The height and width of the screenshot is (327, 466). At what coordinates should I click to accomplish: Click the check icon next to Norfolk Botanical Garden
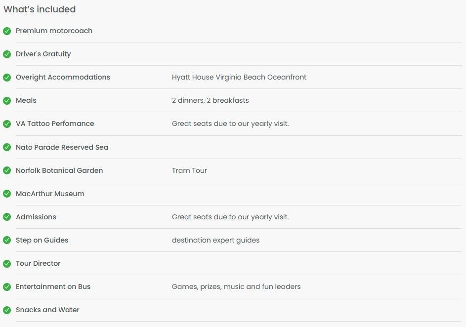click(7, 170)
